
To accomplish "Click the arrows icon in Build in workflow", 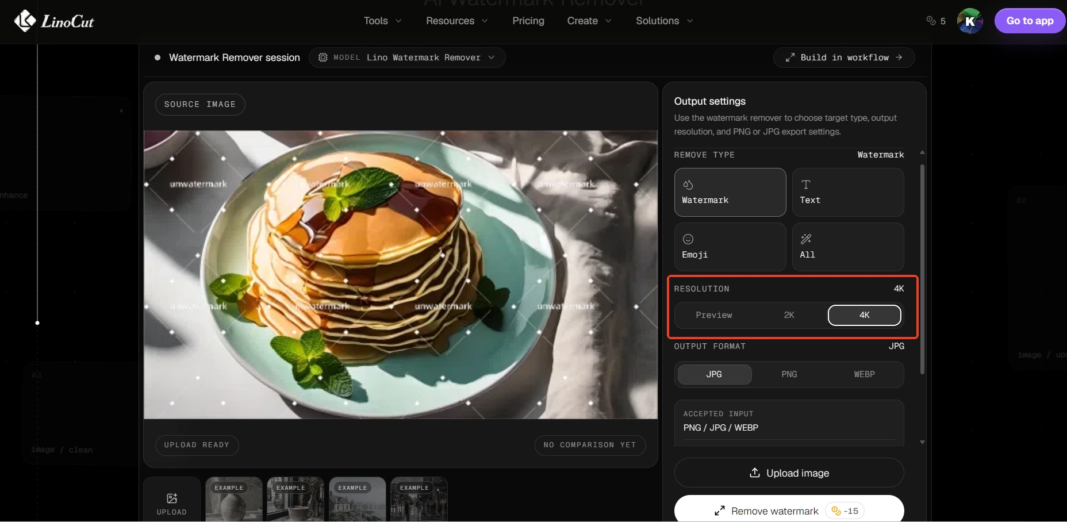I will pyautogui.click(x=790, y=57).
